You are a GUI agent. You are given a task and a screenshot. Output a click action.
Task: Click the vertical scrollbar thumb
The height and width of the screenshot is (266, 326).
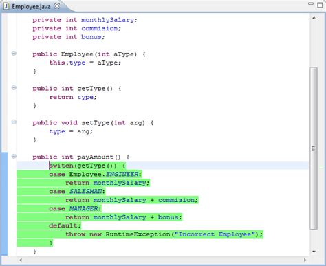pyautogui.click(x=314, y=148)
